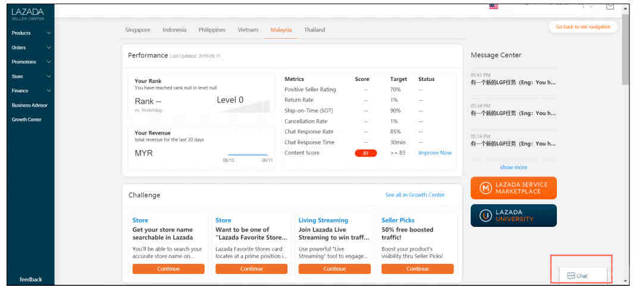Image resolution: width=642 pixels, height=293 pixels.
Task: Click the Living Streaming challenge heading
Action: click(323, 220)
